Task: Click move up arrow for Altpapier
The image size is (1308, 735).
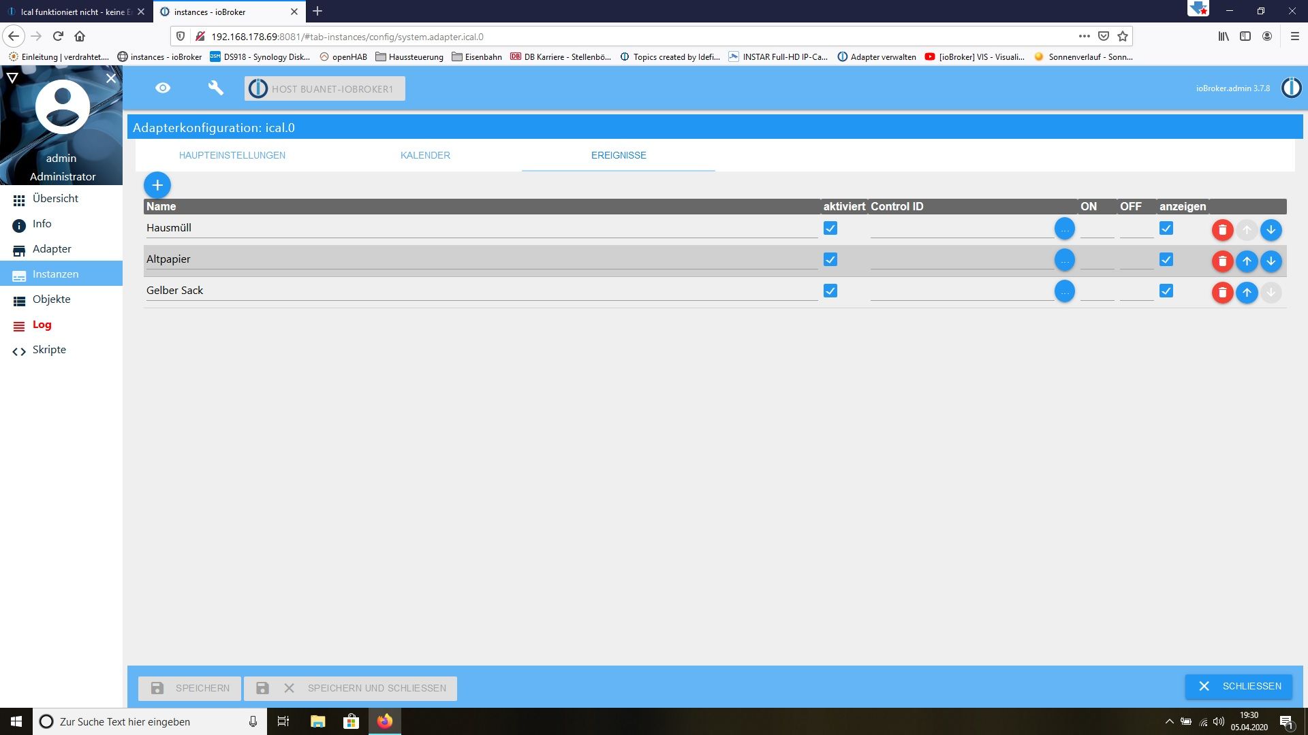Action: click(1247, 260)
